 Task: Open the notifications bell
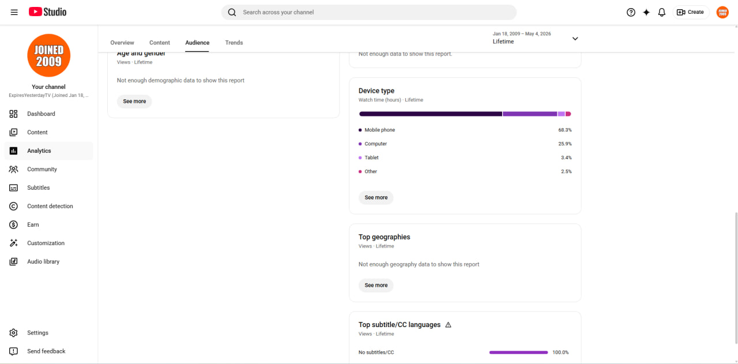pyautogui.click(x=662, y=12)
